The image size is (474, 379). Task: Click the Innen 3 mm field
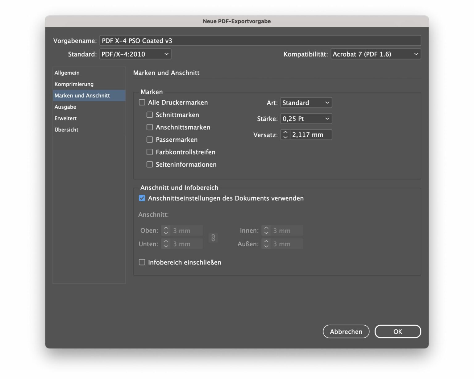pos(287,231)
